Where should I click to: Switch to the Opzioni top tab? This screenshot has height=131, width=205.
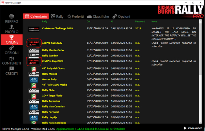pyautogui.click(x=121, y=16)
